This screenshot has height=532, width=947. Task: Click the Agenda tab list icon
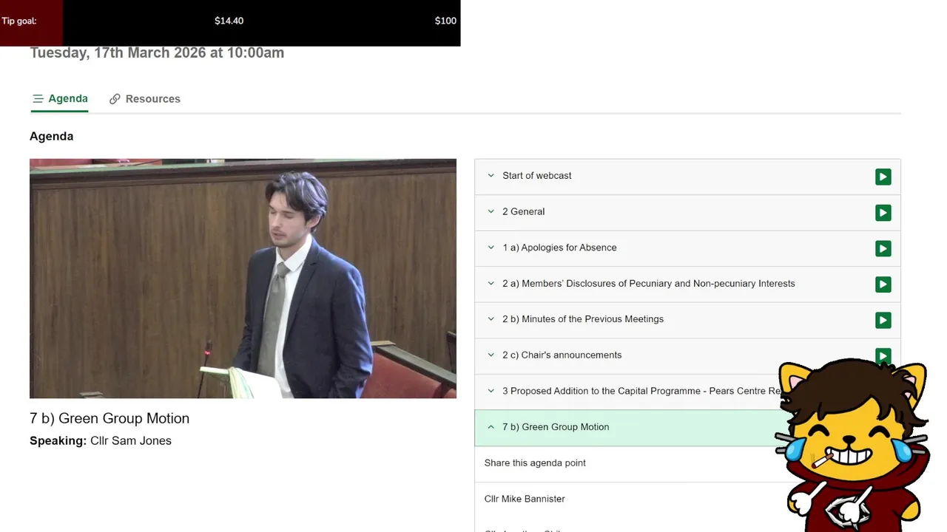[x=38, y=99]
